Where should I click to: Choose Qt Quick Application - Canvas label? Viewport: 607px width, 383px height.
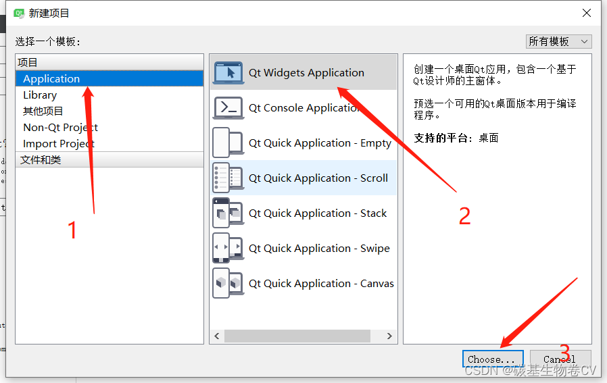tap(321, 284)
